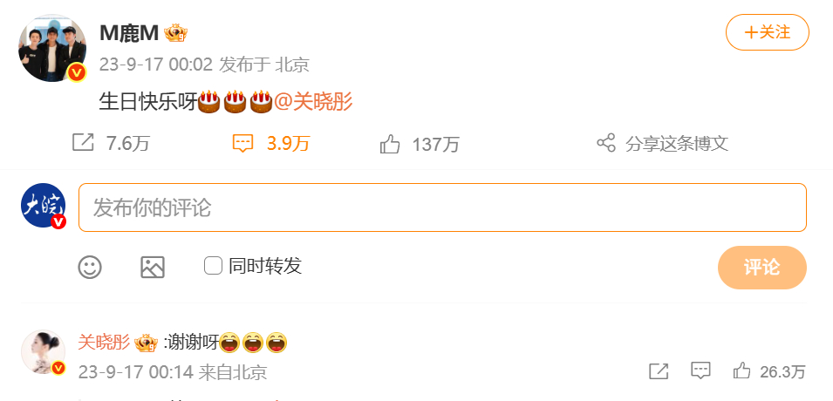Screen dimensions: 833x401
Task: Click the share icon beside 分享这条博文
Action: [x=606, y=143]
